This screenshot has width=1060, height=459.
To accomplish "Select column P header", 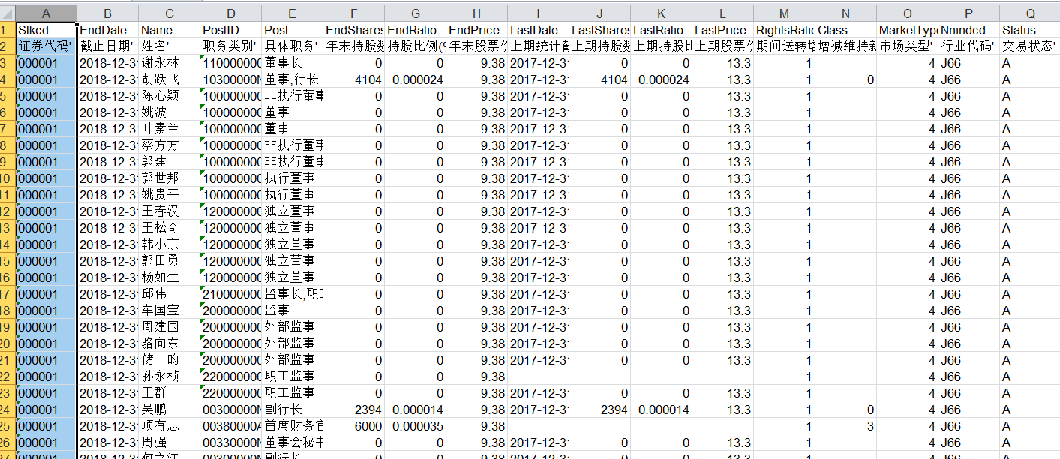I will 969,13.
